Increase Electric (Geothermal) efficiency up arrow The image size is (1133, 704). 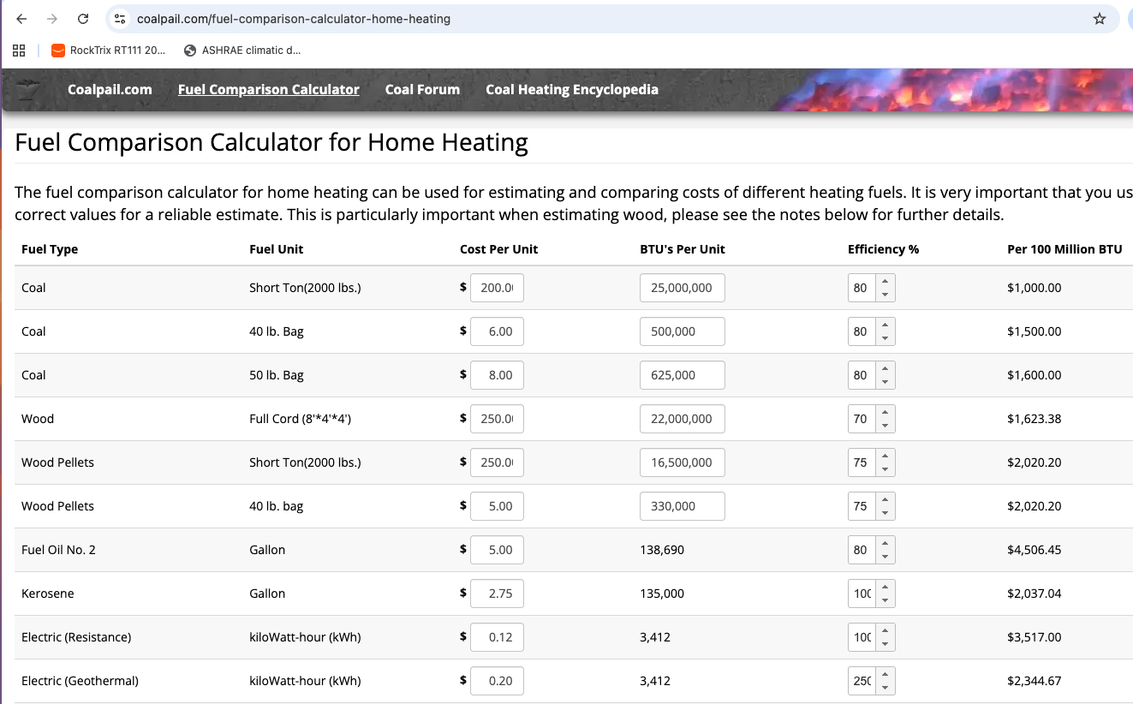tap(885, 675)
